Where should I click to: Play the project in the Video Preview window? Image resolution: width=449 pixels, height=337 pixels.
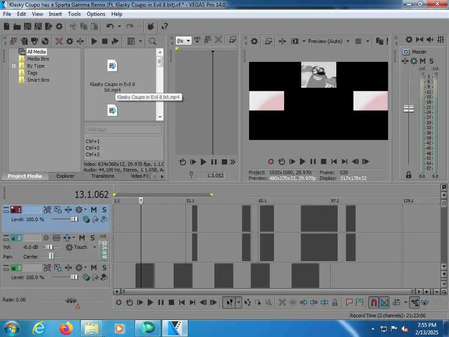302,161
